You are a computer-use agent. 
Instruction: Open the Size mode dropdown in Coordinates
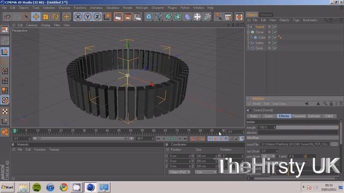[205, 172]
